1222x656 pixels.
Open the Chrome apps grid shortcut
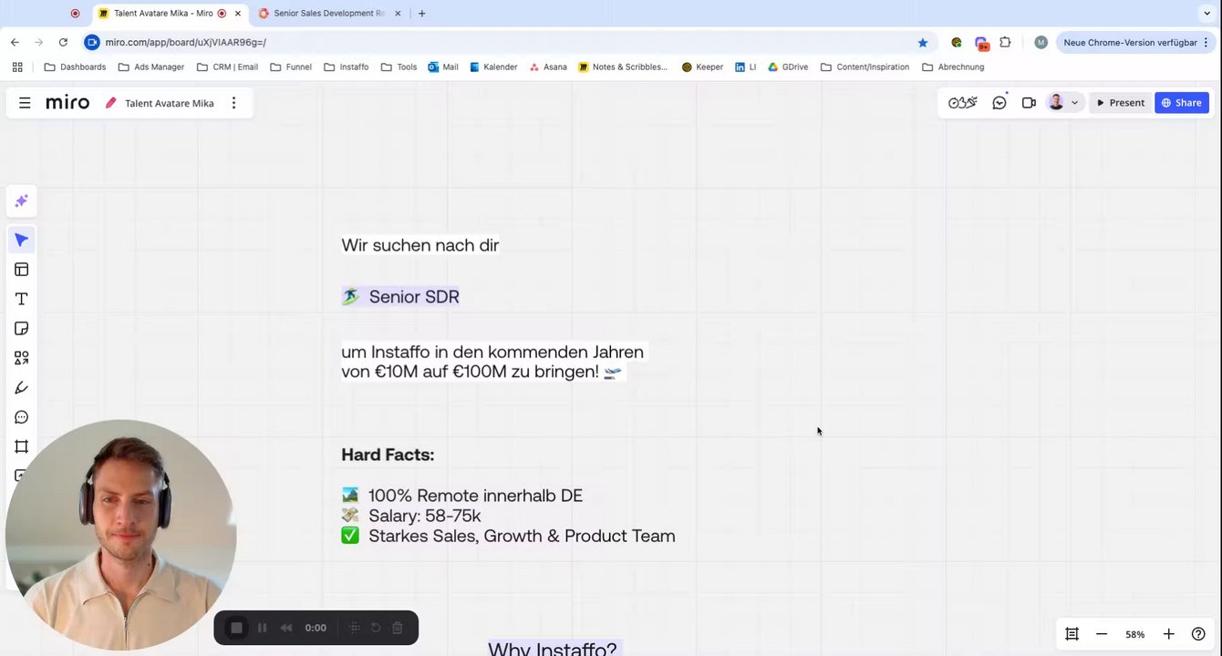[17, 67]
